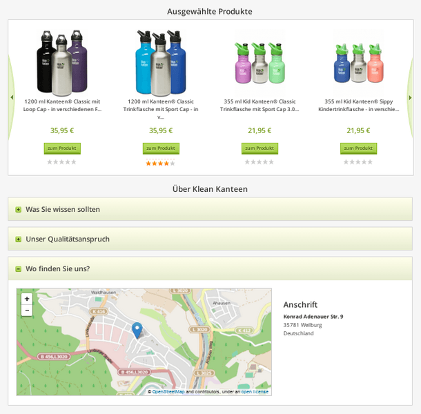Click orange star rating of 1200 ml Sport Cap
The width and height of the screenshot is (421, 414).
click(161, 163)
